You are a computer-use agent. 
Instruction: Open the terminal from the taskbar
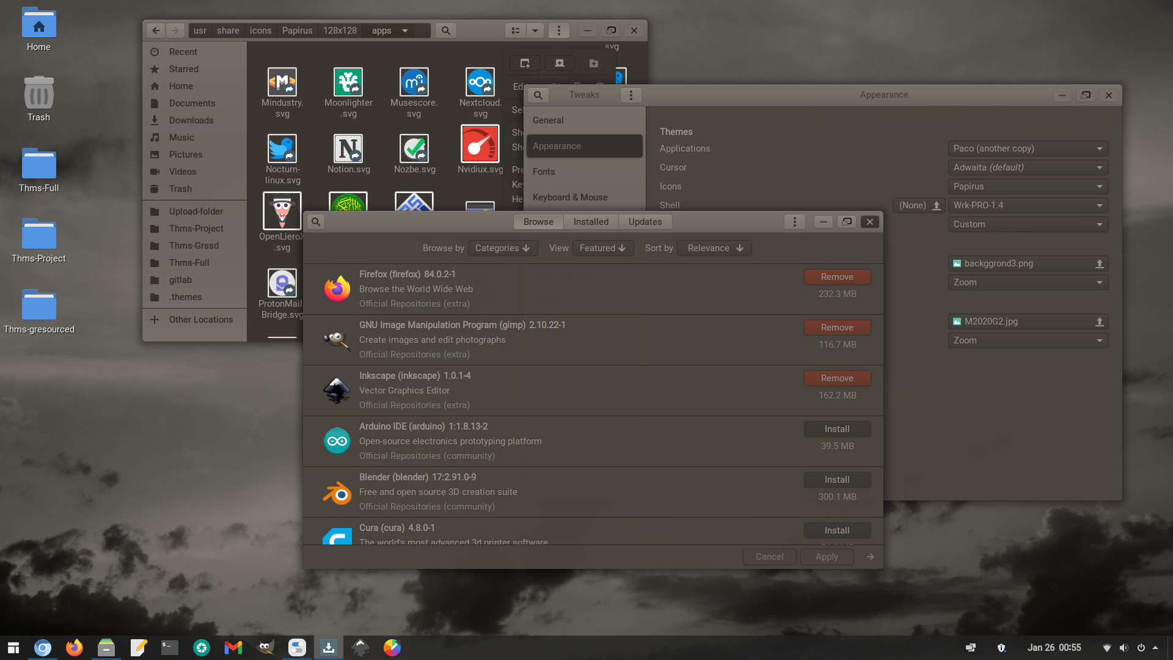pos(170,648)
